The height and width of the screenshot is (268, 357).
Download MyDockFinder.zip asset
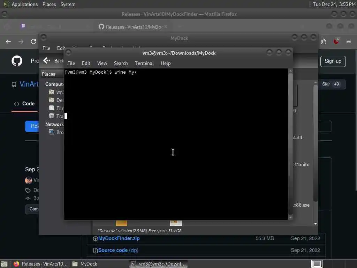(x=119, y=238)
